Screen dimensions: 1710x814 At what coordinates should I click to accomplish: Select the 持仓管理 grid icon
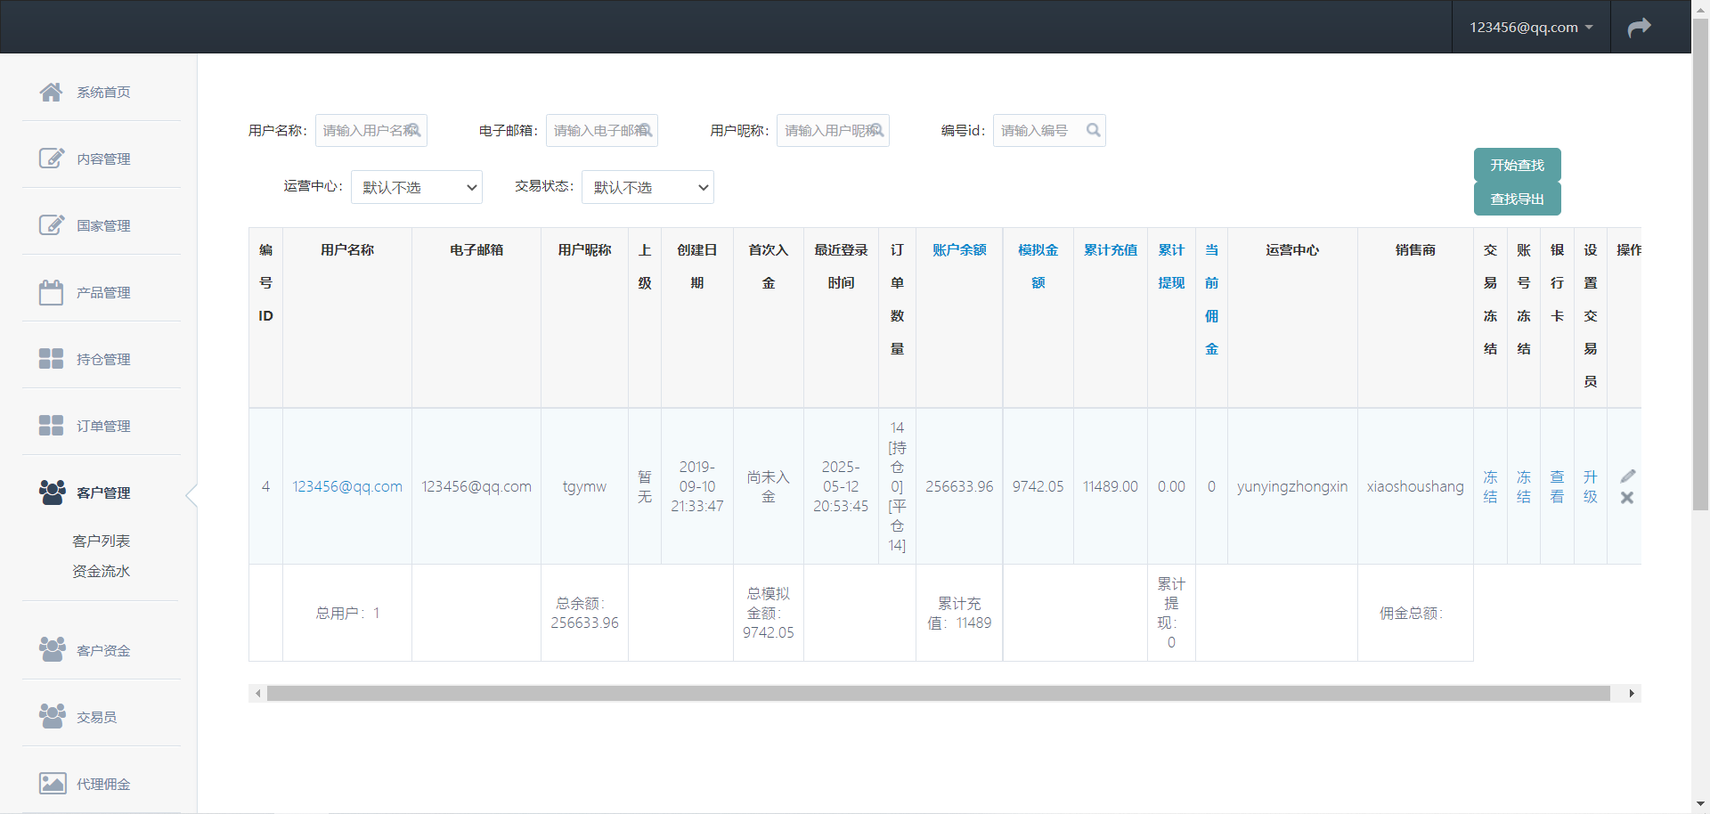[51, 358]
